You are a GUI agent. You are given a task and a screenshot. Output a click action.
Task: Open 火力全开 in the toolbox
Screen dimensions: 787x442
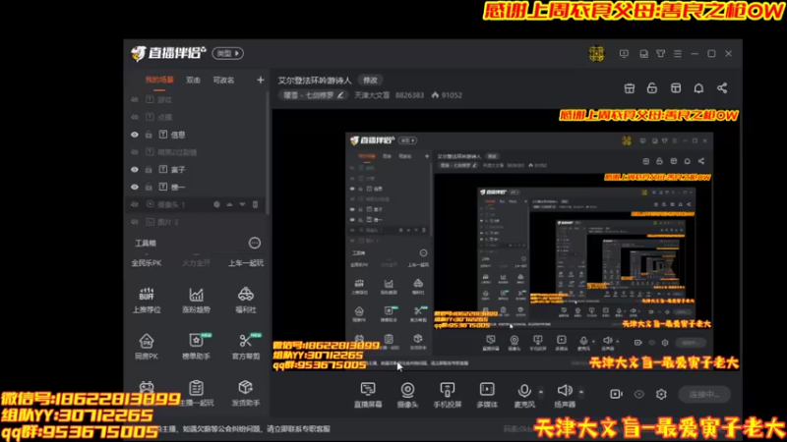(x=196, y=263)
